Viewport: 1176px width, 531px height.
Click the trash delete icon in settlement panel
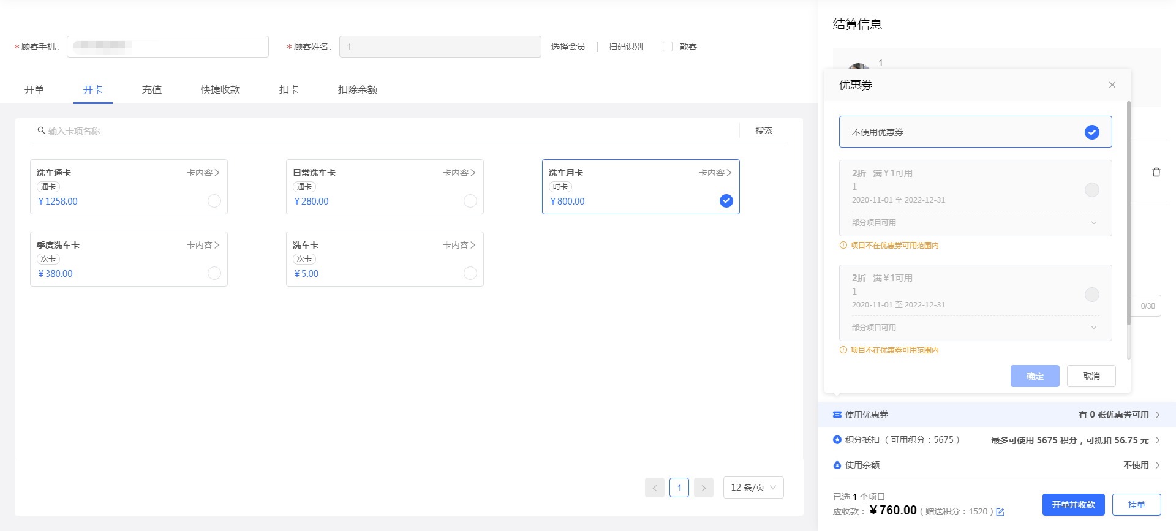coord(1156,172)
